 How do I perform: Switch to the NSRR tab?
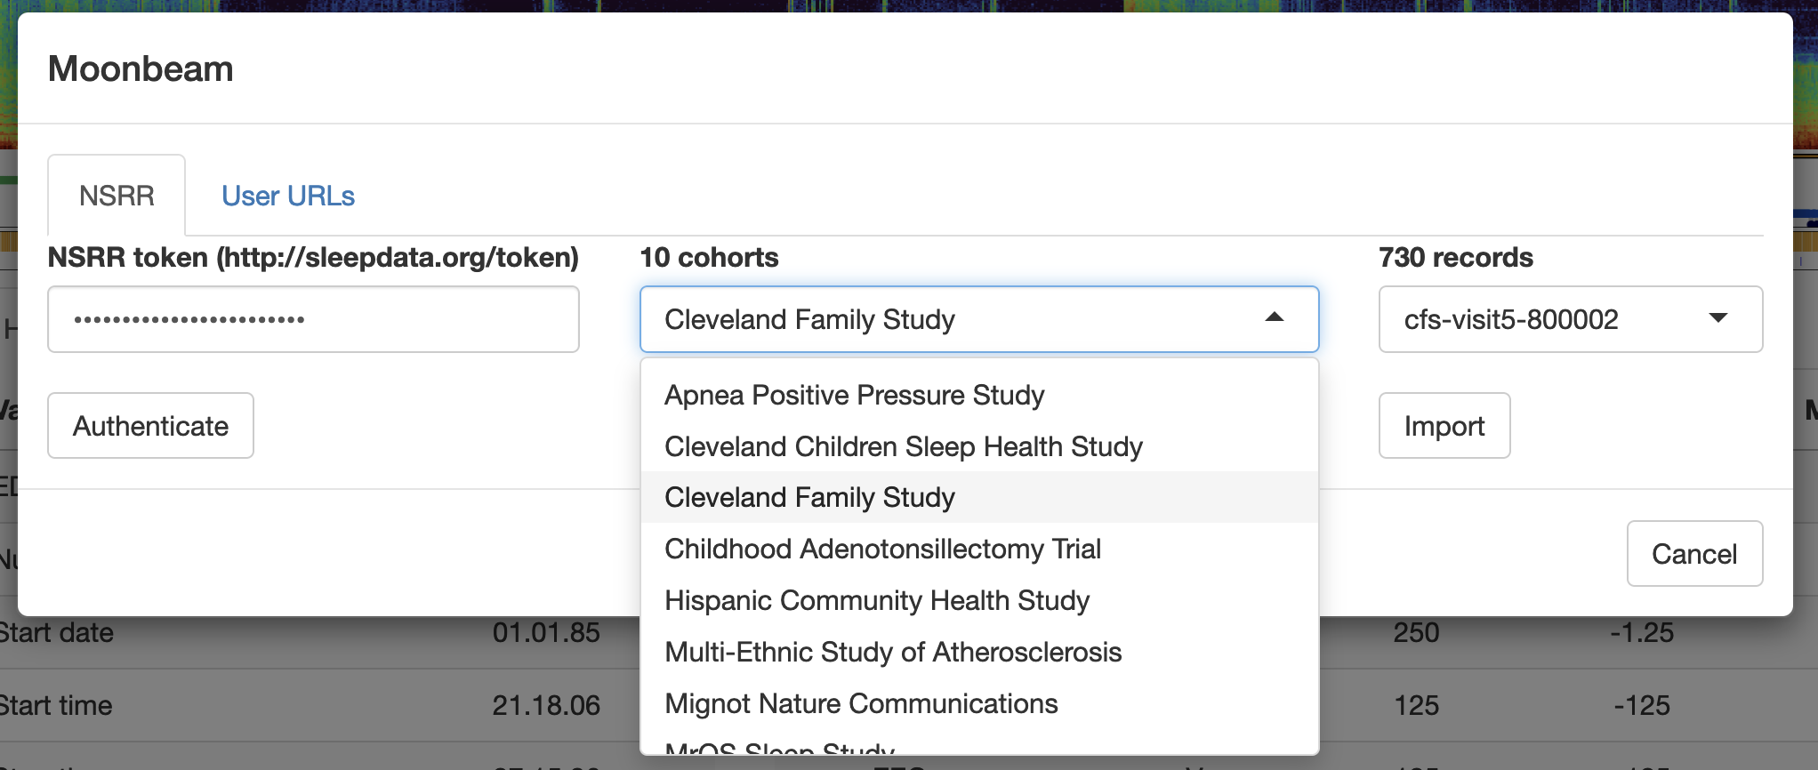click(x=117, y=196)
